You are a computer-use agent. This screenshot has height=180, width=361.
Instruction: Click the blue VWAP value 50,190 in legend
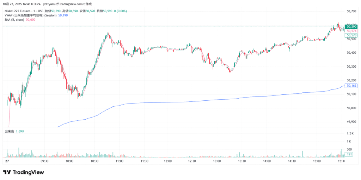[63, 15]
